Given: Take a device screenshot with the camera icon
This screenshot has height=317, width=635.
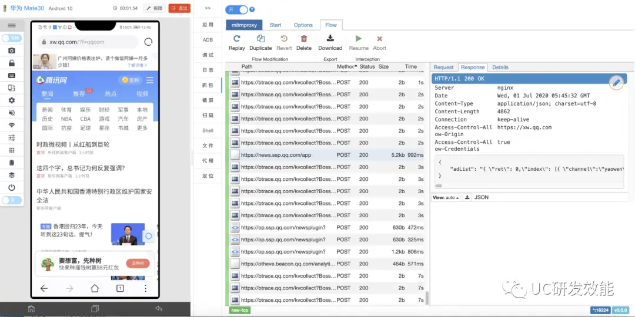Looking at the screenshot, I should (12, 50).
